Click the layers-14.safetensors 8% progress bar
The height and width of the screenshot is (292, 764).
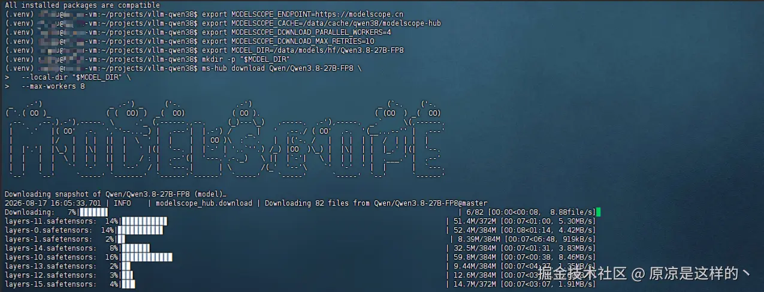click(x=135, y=248)
